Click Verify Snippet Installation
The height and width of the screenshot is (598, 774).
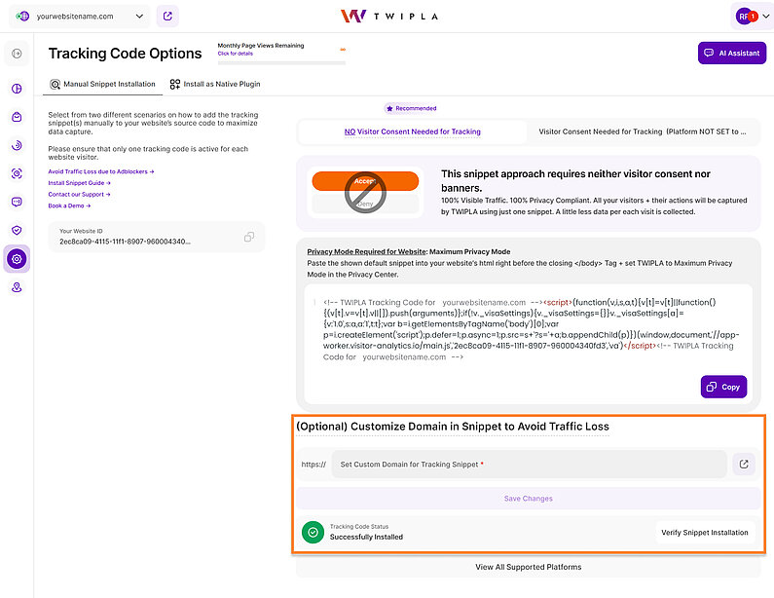[x=705, y=533]
